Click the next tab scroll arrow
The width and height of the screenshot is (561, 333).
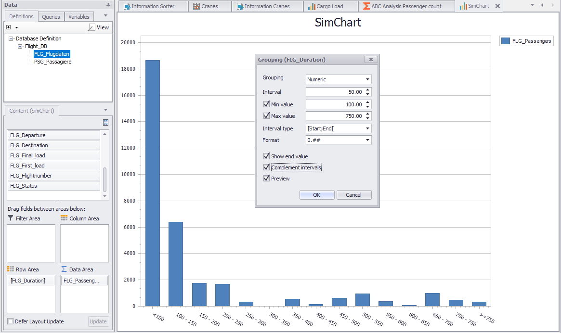(551, 5)
